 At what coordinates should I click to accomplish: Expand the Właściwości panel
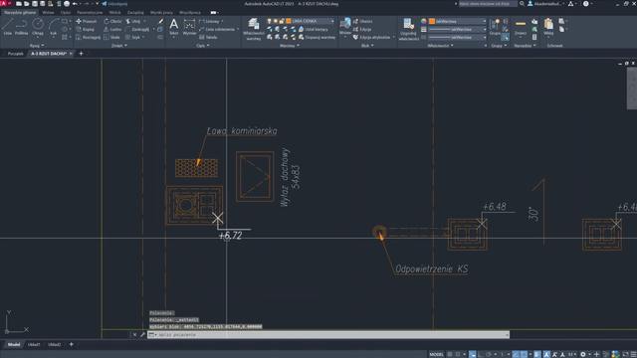[x=440, y=46]
